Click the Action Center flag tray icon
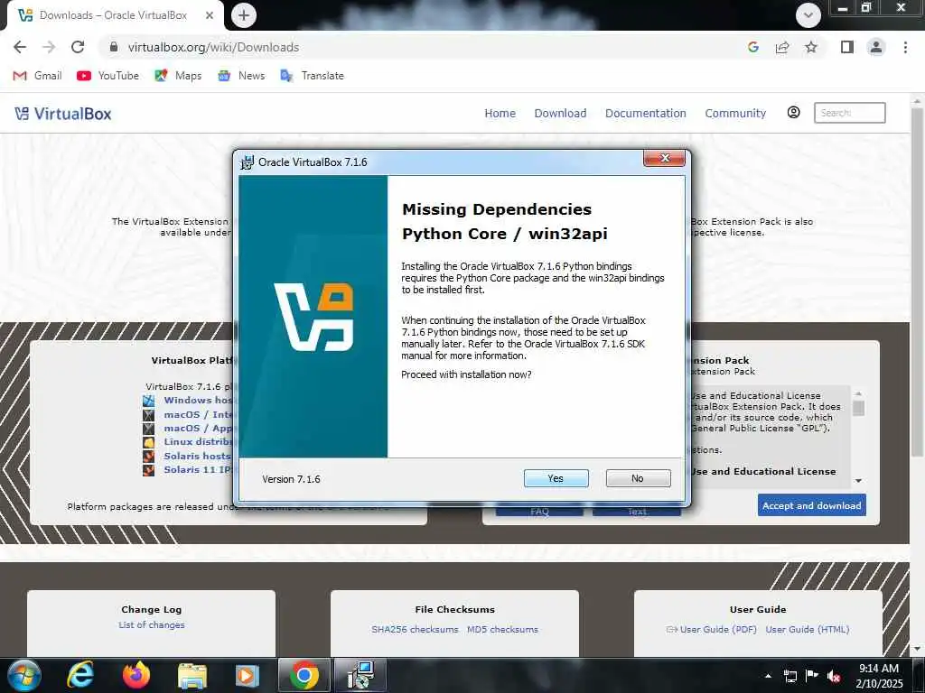The height and width of the screenshot is (693, 925). 812,676
